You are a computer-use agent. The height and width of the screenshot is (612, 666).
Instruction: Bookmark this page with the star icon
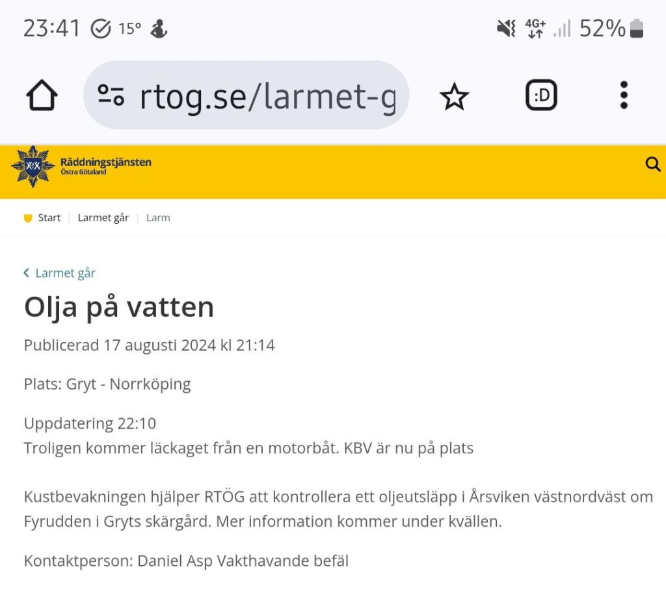coord(454,97)
